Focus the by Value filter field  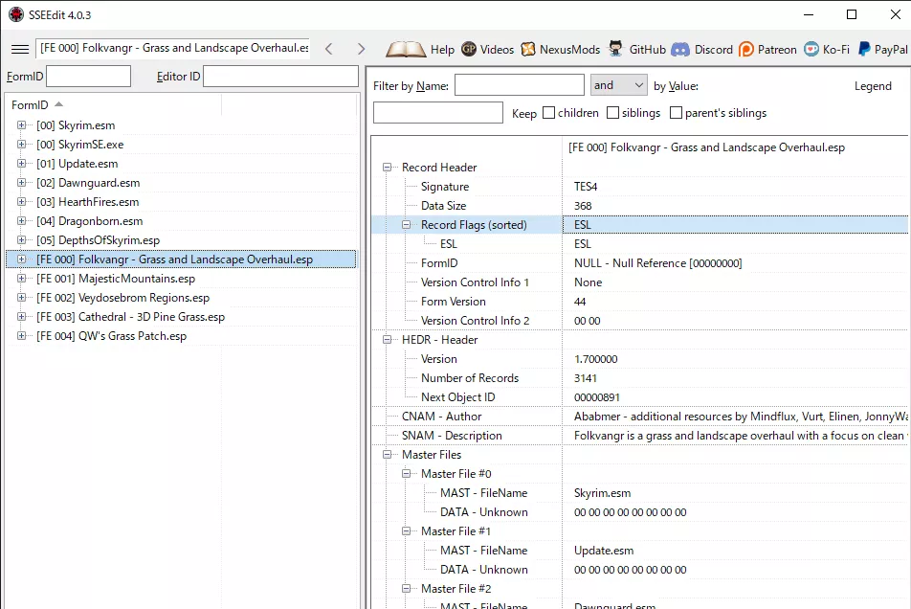pyautogui.click(x=438, y=113)
